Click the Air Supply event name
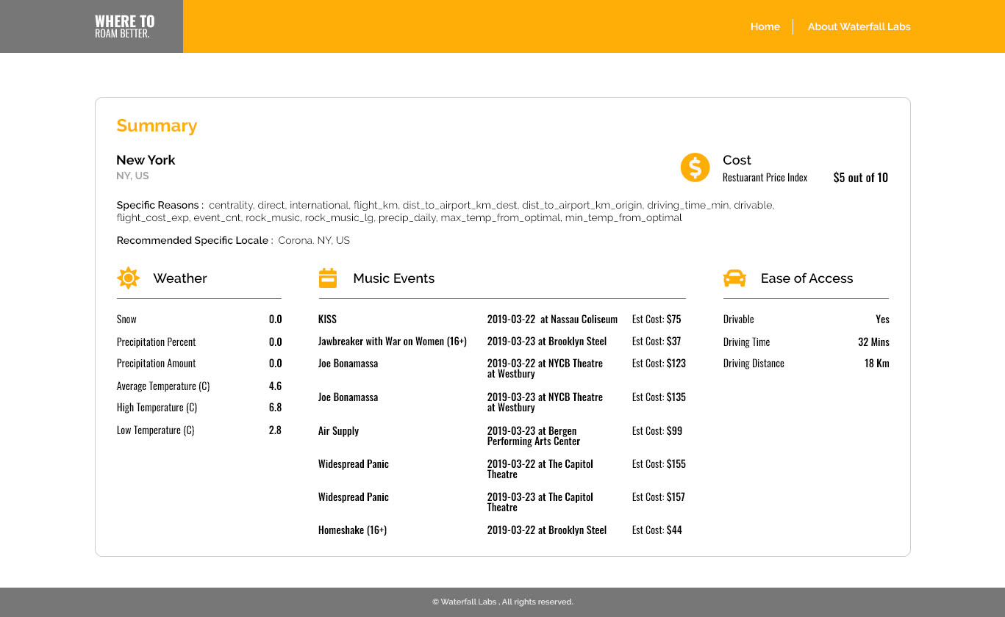This screenshot has width=1005, height=617. pyautogui.click(x=338, y=431)
